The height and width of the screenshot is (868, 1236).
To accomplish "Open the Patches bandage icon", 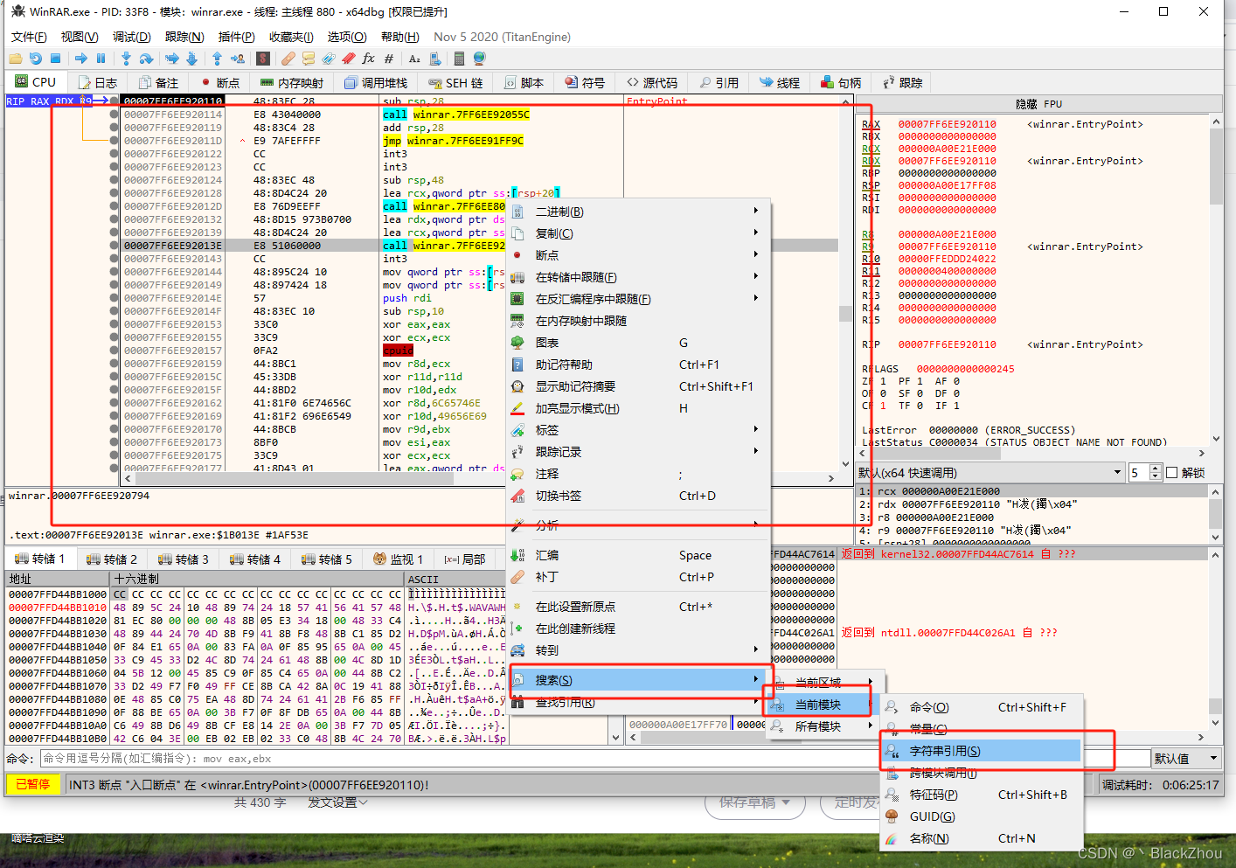I will 288,59.
